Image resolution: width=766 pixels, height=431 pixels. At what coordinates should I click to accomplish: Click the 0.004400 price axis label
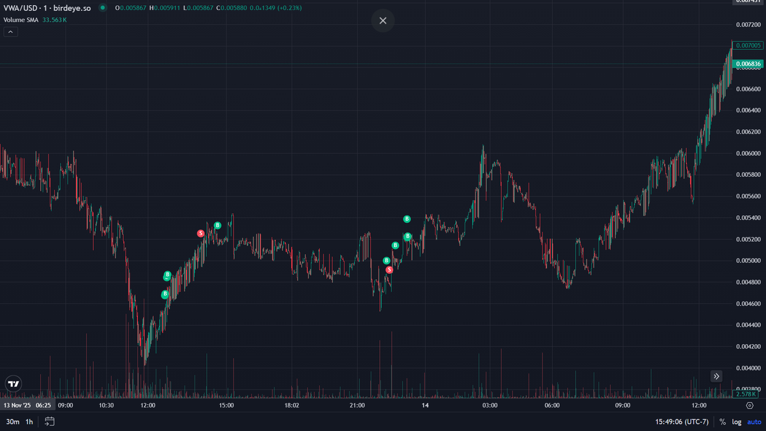click(747, 325)
